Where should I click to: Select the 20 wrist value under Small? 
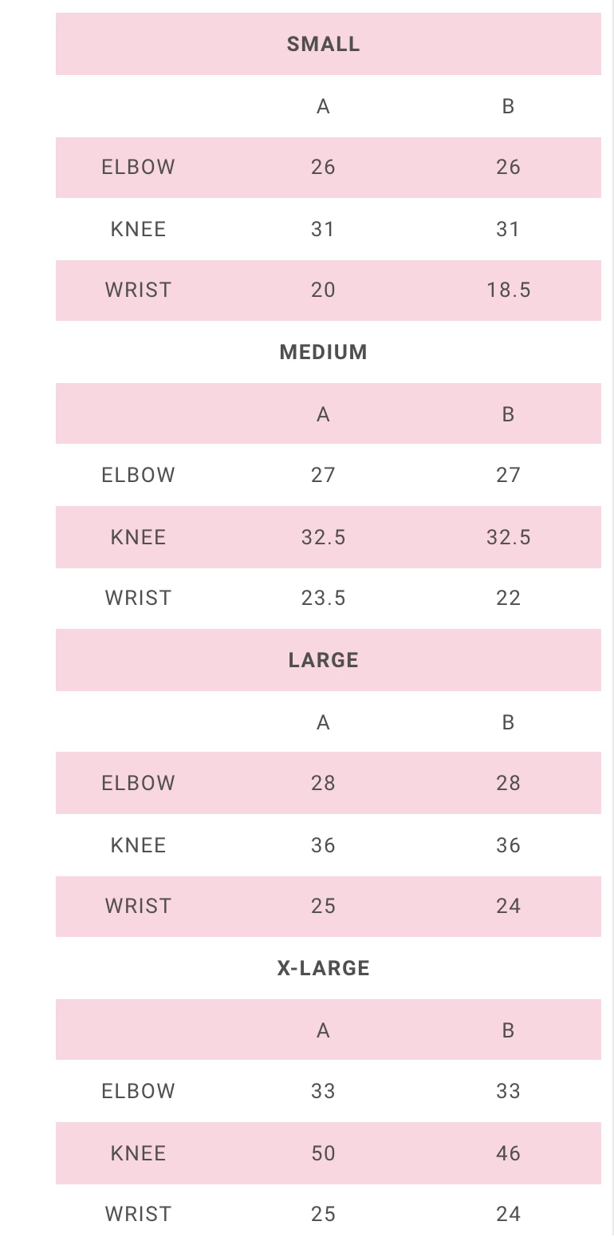tap(323, 290)
